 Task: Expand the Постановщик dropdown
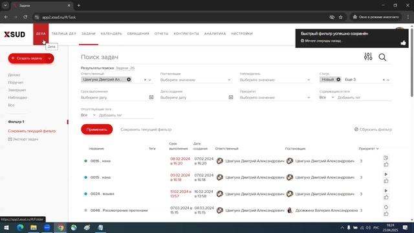(x=229, y=80)
